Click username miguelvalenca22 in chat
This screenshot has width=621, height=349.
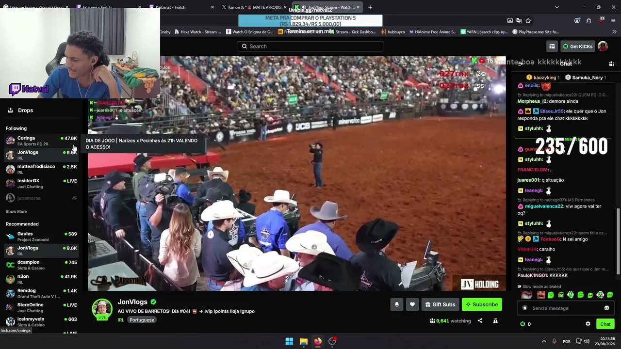click(544, 206)
